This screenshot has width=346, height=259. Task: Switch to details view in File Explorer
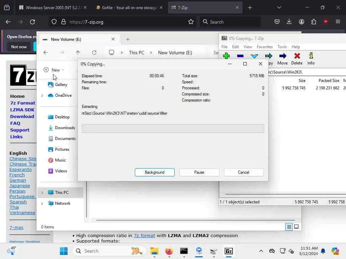[x=289, y=227]
